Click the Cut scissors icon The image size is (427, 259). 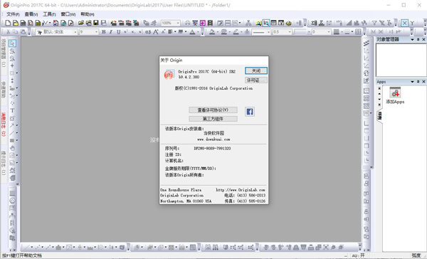pyautogui.click(x=8, y=32)
